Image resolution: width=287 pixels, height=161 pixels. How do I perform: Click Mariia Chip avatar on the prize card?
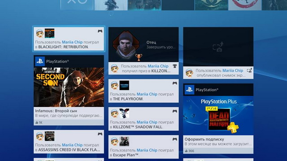(x=115, y=68)
